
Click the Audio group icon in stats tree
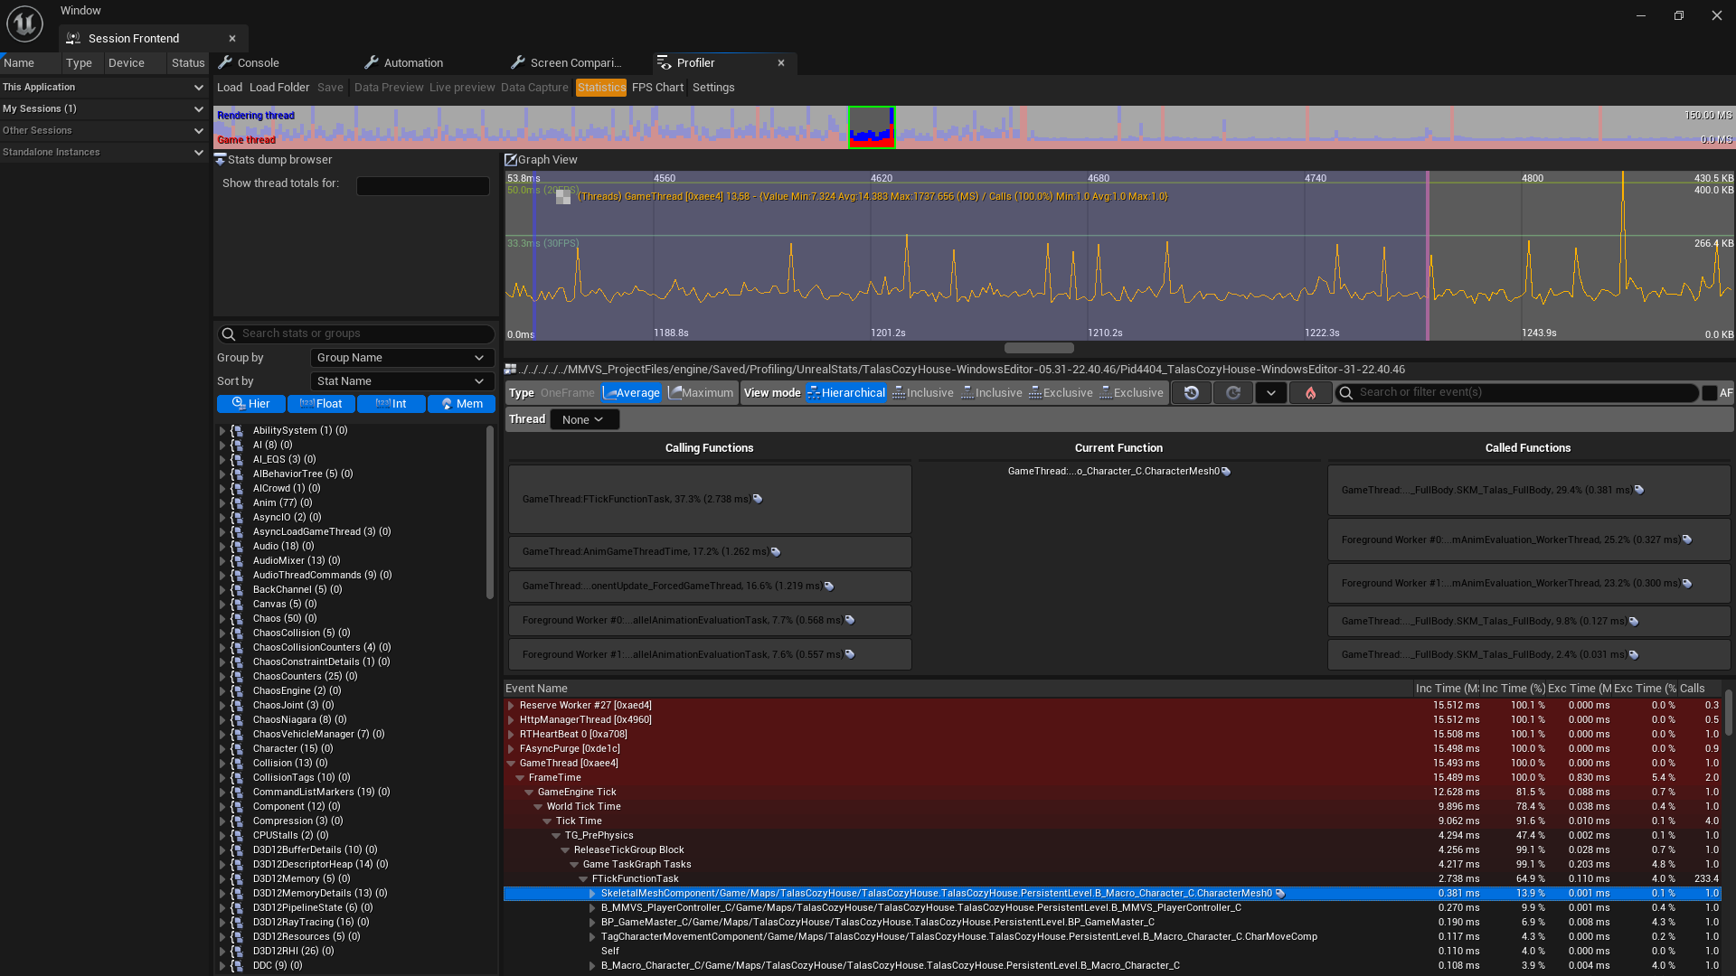pos(237,546)
